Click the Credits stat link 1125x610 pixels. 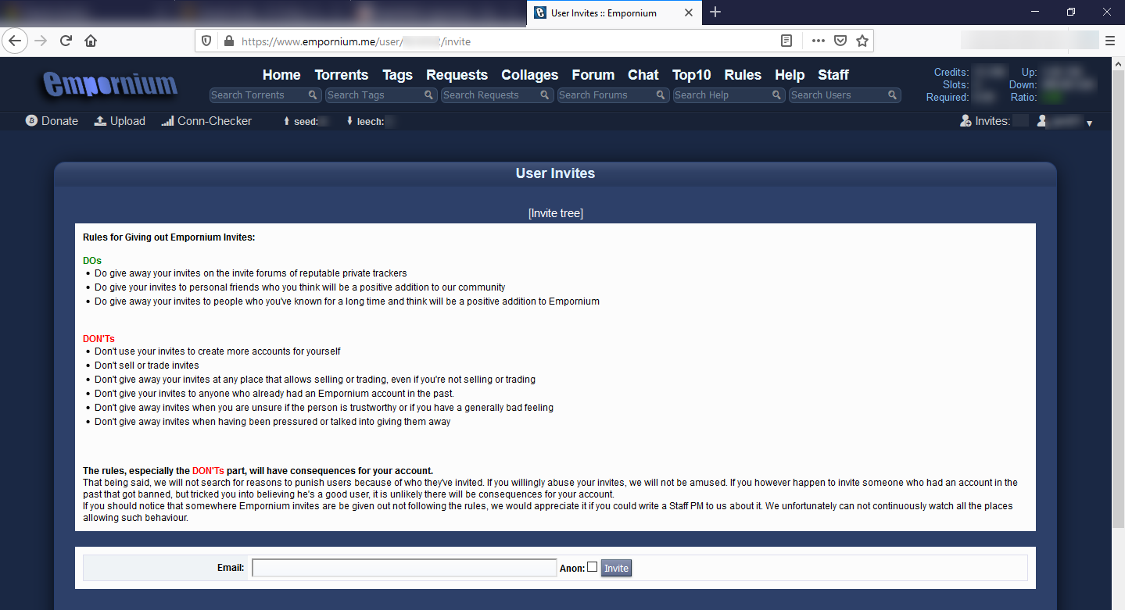pos(951,72)
